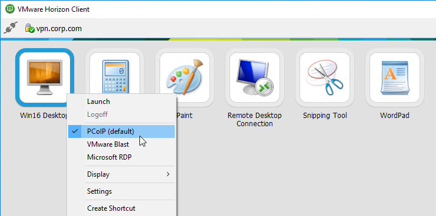This screenshot has width=436, height=216.
Task: Click the vpn.corp.com server address text
Action: tap(59, 29)
